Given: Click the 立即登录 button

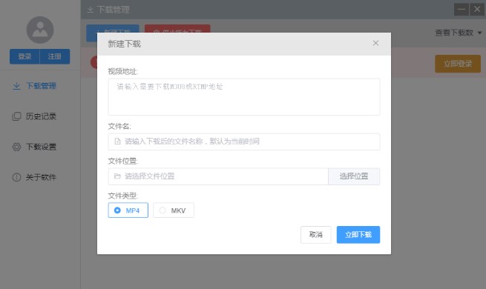Looking at the screenshot, I should (458, 64).
